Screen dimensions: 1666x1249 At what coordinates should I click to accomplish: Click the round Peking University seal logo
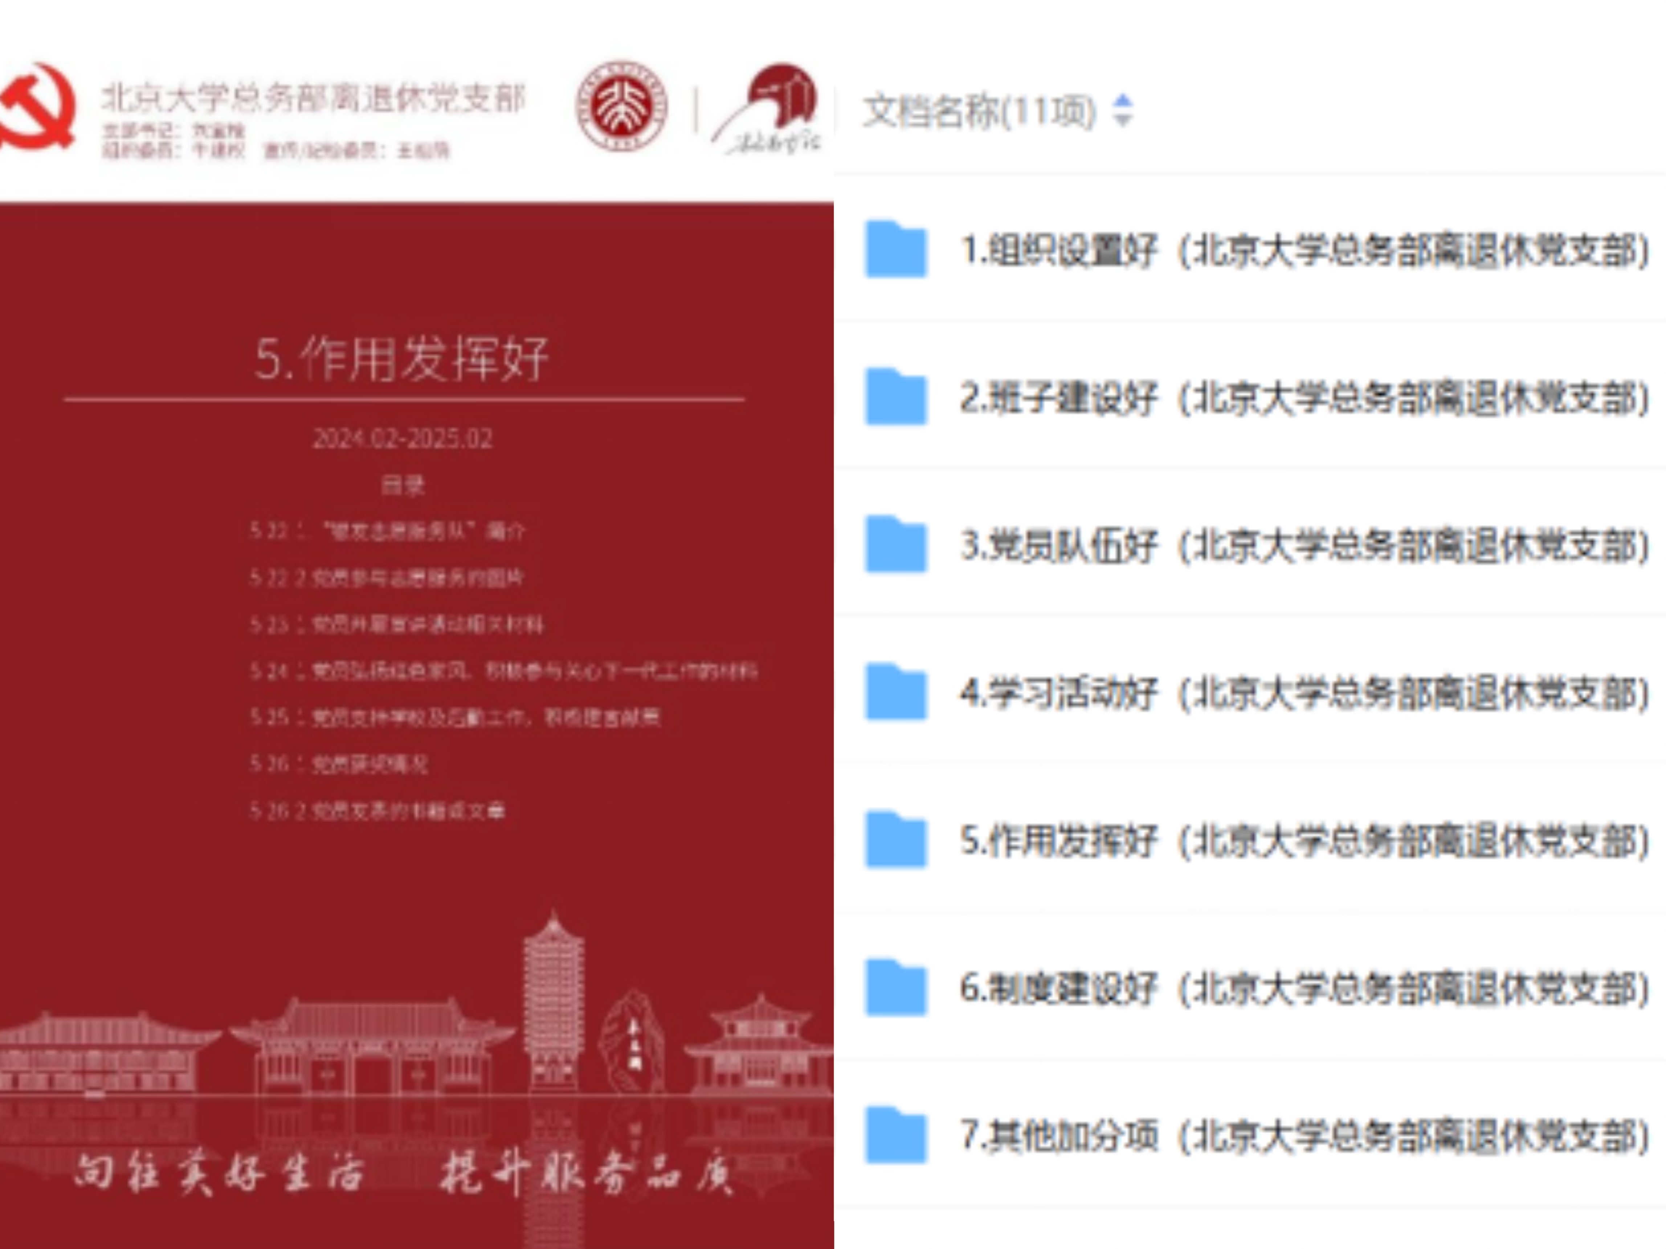coord(621,106)
